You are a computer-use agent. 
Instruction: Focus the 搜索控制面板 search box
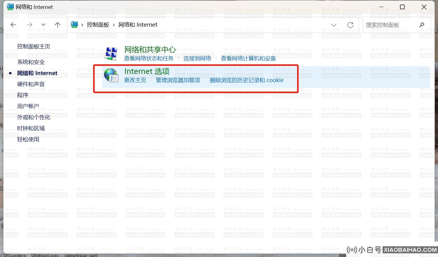397,25
